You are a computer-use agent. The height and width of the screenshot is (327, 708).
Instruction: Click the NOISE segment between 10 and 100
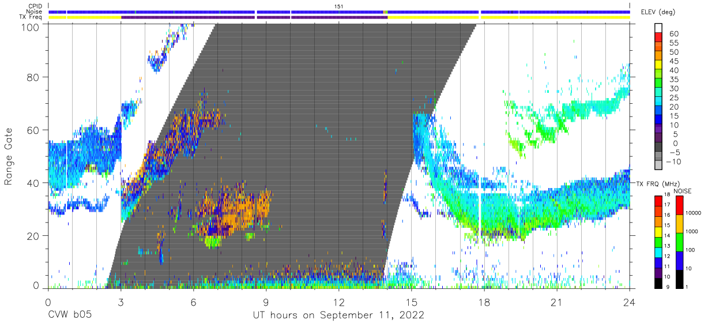[x=679, y=260]
